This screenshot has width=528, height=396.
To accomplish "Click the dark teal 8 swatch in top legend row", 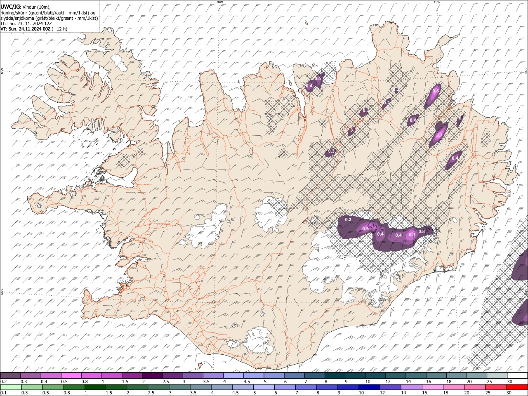I will [x=335, y=375].
